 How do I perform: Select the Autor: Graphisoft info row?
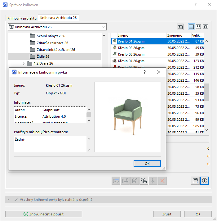click(x=50, y=110)
